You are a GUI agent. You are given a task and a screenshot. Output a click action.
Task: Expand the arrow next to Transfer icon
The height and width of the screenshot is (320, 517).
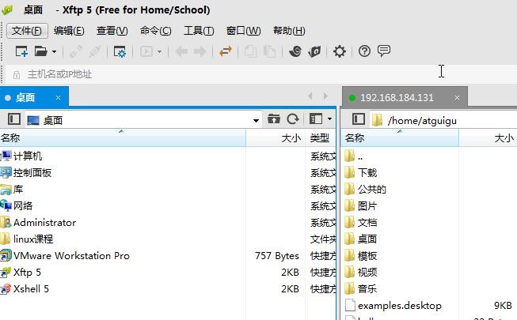click(x=159, y=51)
